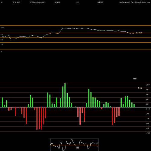
Task: Click the value 13 in the mini chart
Action: [x=97, y=143]
